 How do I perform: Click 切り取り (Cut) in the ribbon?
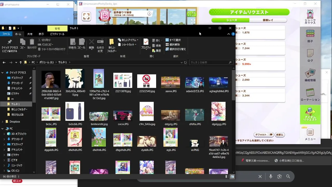coord(44,40)
